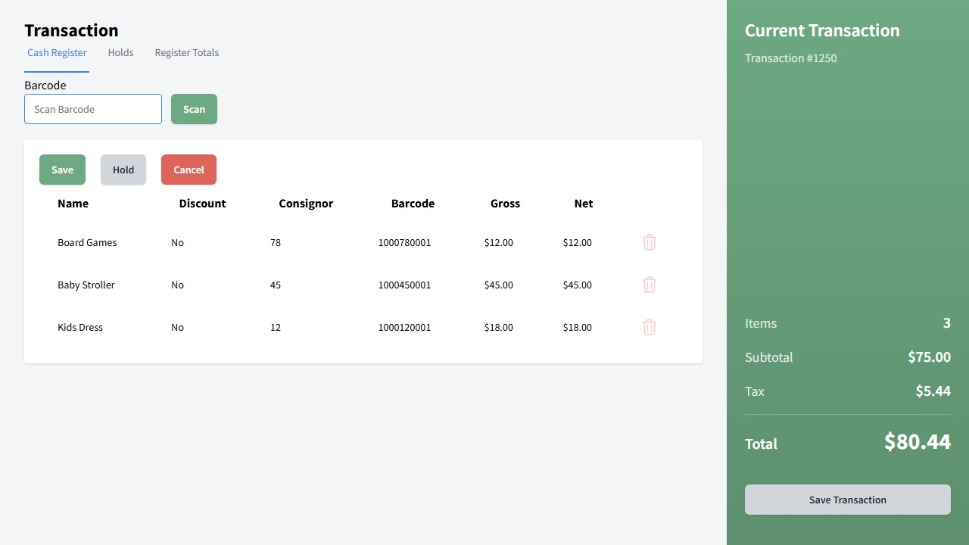
Task: Click the Transaction #1250 label
Action: point(790,58)
